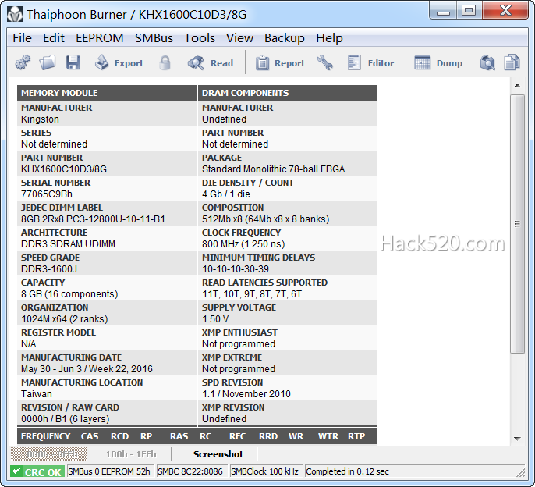Image resolution: width=535 pixels, height=487 pixels.
Task: Click the part number value KHX1600C10D3/8G
Action: pos(64,169)
